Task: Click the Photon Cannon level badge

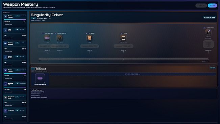Action: click(17, 16)
